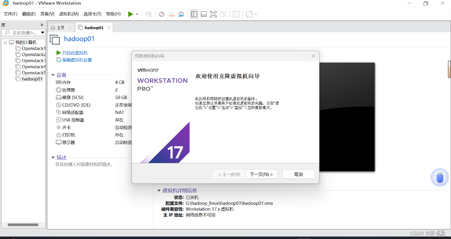The height and width of the screenshot is (239, 451).
Task: Click the 50 GB disk value
Action: click(121, 97)
